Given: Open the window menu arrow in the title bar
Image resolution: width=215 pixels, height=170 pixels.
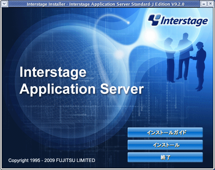Looking at the screenshot, I should 4,4.
